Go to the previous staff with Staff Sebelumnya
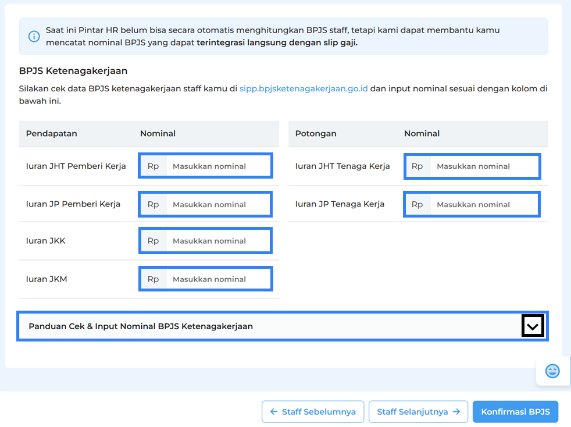This screenshot has height=427, width=571. 313,412
